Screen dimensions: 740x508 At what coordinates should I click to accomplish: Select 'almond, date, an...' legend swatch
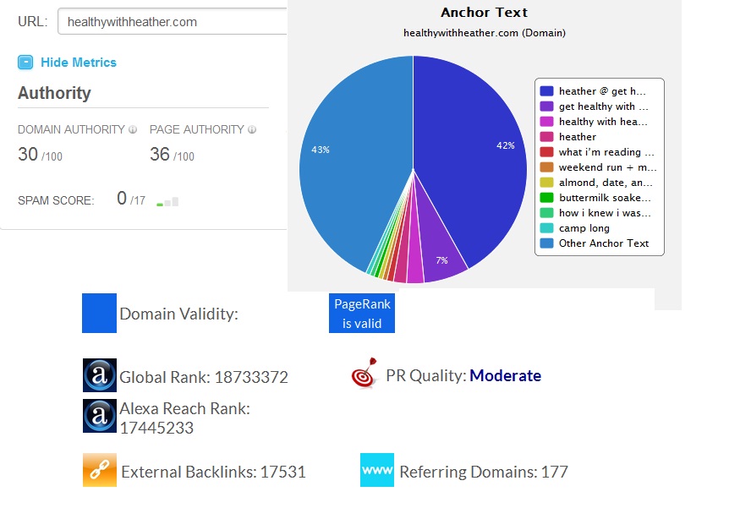pos(546,183)
